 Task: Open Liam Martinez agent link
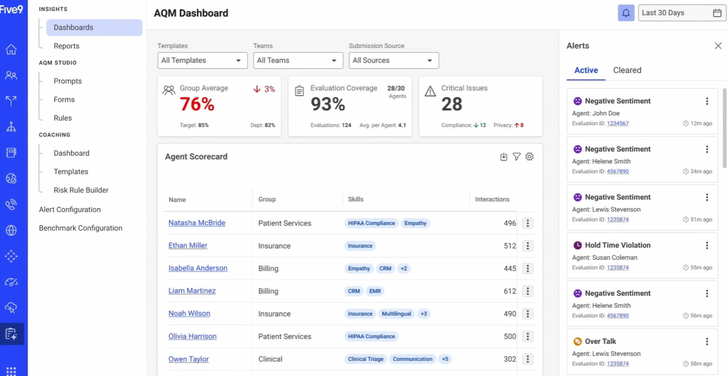click(192, 291)
